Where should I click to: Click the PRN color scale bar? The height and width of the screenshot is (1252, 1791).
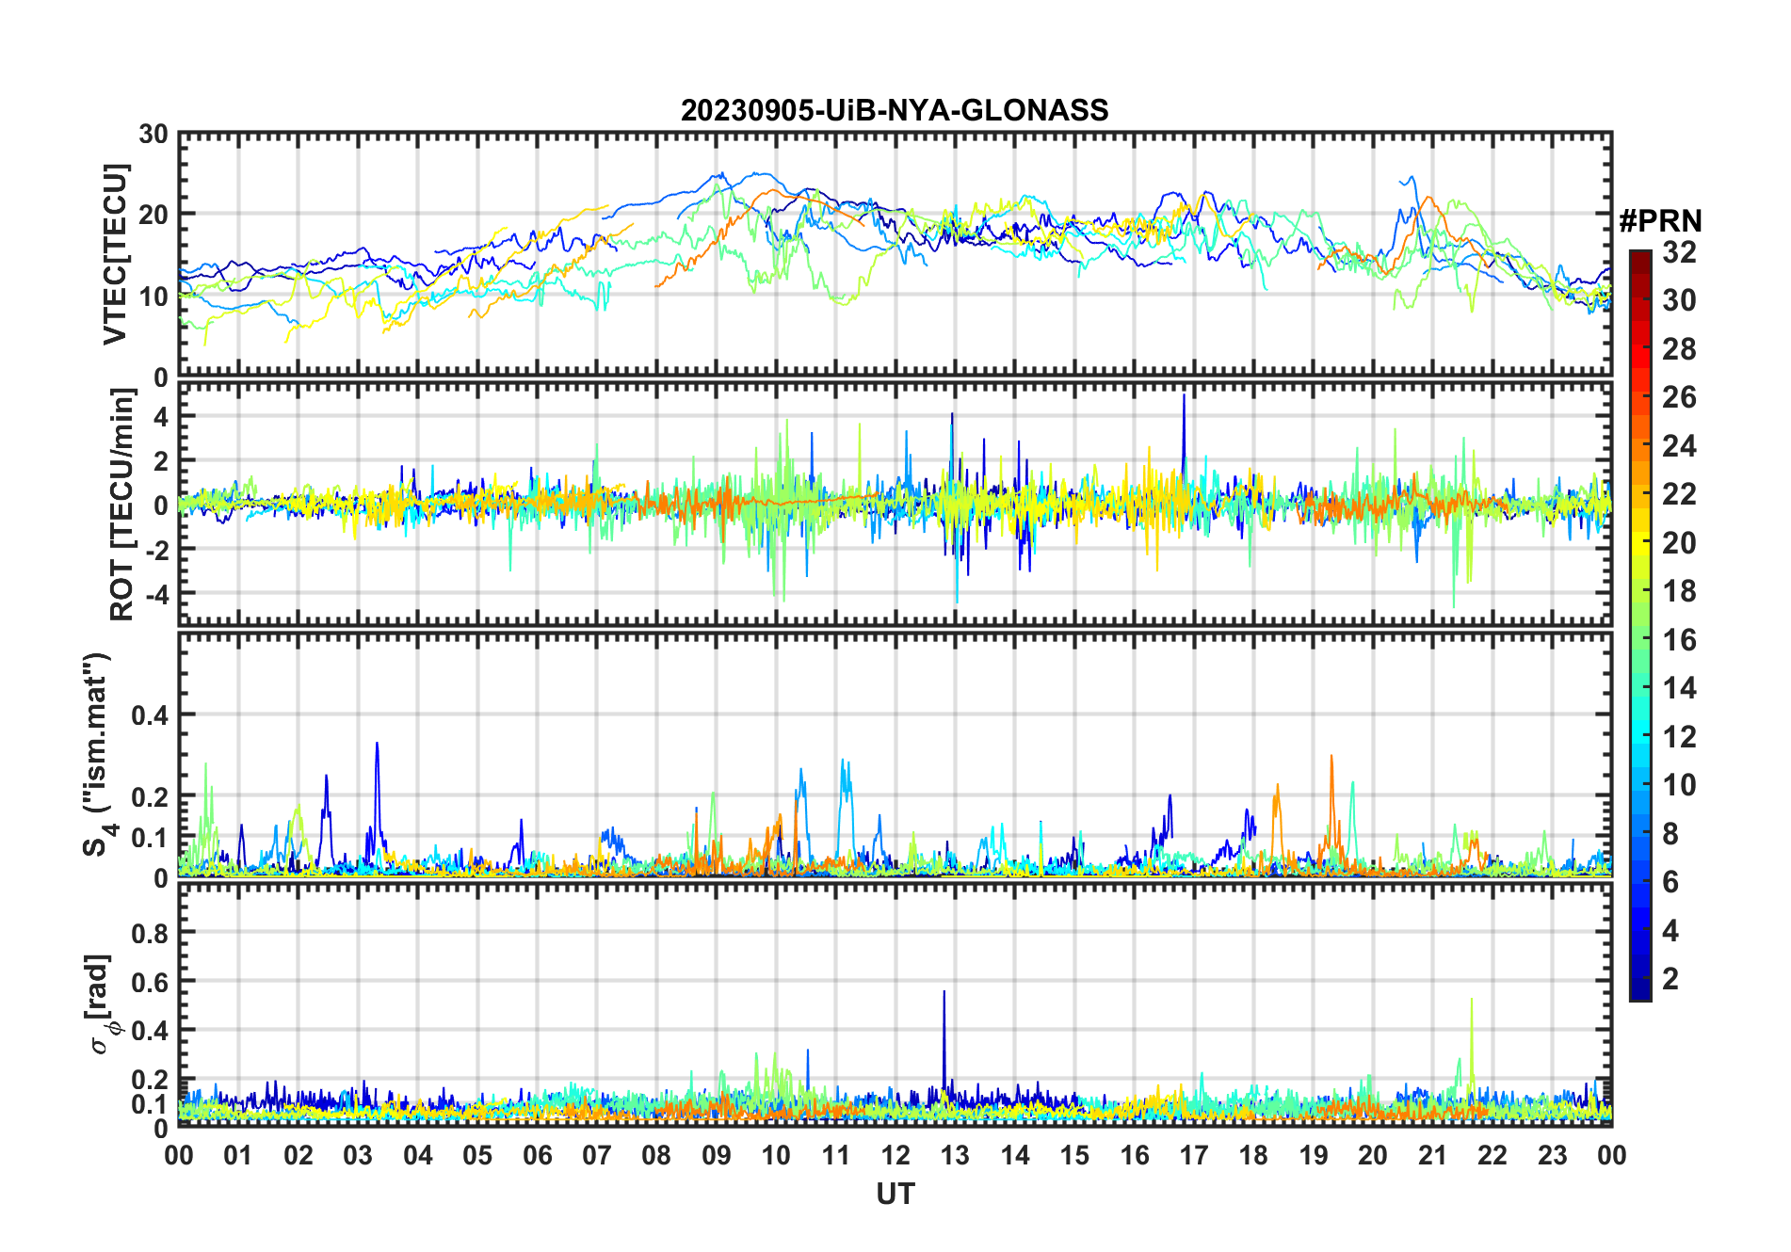[x=1640, y=625]
